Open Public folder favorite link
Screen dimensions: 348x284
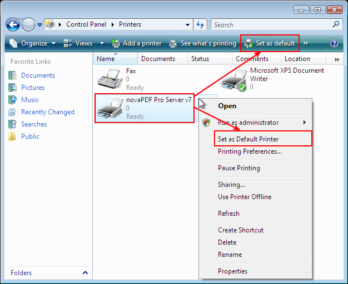30,136
